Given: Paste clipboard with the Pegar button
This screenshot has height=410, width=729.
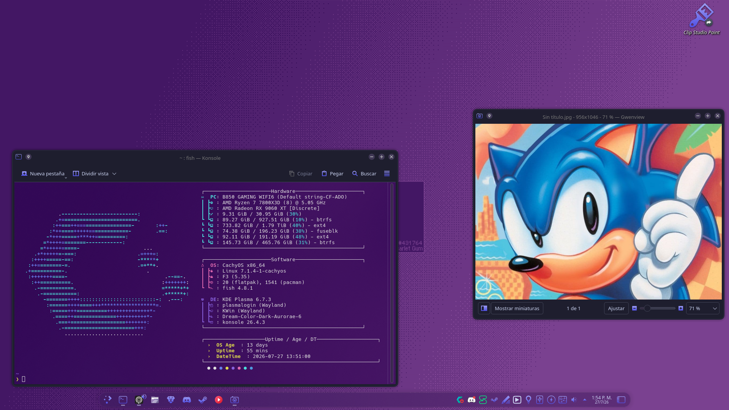Looking at the screenshot, I should pos(333,173).
